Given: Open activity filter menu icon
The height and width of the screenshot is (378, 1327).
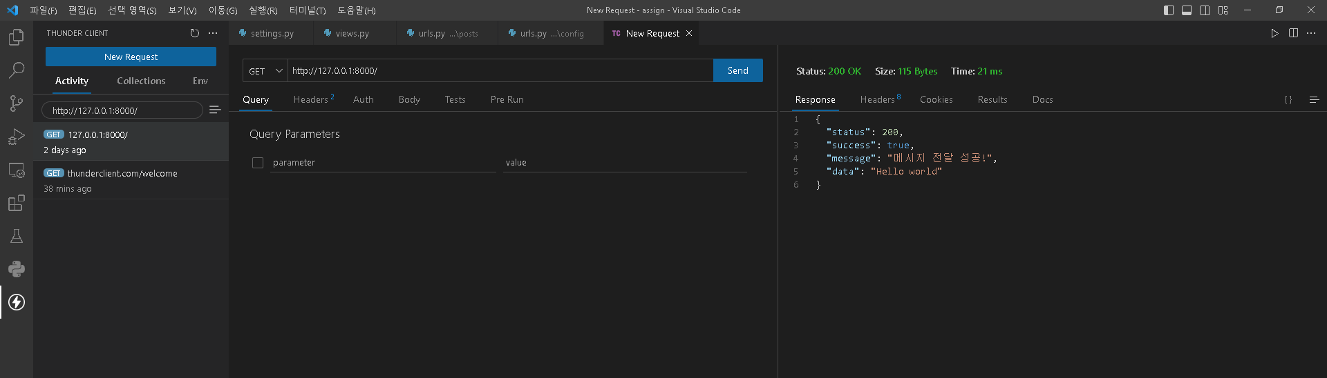Looking at the screenshot, I should [x=215, y=110].
